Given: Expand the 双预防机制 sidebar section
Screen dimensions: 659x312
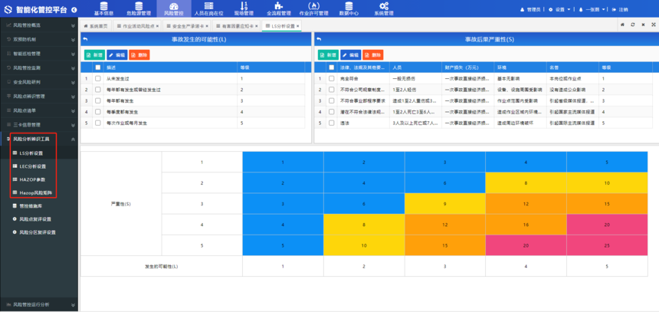Looking at the screenshot, I should click(x=73, y=39).
